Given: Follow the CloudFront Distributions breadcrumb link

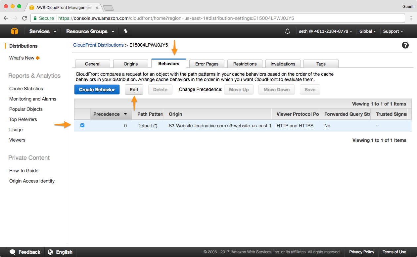Looking at the screenshot, I should [x=98, y=45].
